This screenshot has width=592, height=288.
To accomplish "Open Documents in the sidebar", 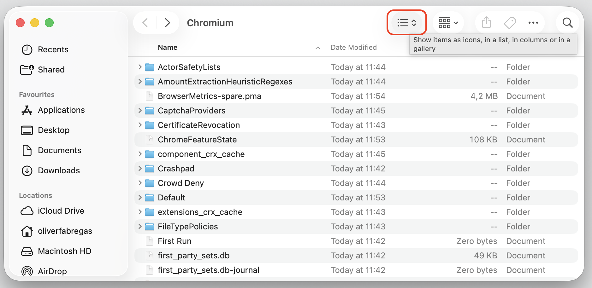I will pyautogui.click(x=51, y=150).
